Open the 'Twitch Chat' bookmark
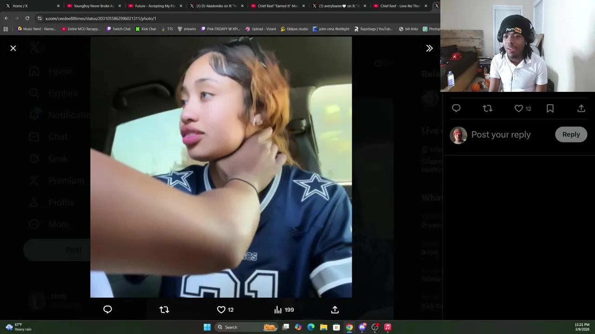 (x=119, y=29)
